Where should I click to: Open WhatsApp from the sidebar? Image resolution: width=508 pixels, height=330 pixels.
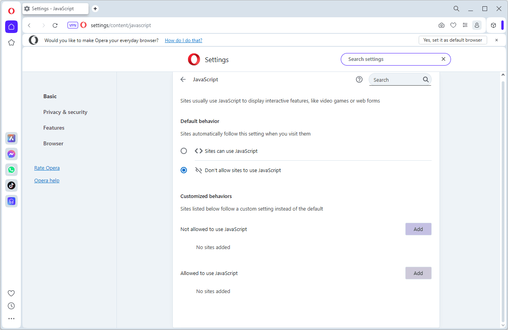(11, 170)
